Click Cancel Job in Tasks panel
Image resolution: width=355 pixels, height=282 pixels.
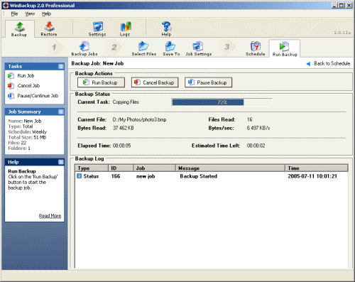pos(28,86)
